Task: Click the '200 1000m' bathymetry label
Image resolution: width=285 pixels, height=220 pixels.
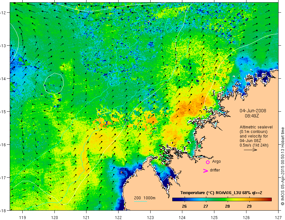Action: [145, 198]
